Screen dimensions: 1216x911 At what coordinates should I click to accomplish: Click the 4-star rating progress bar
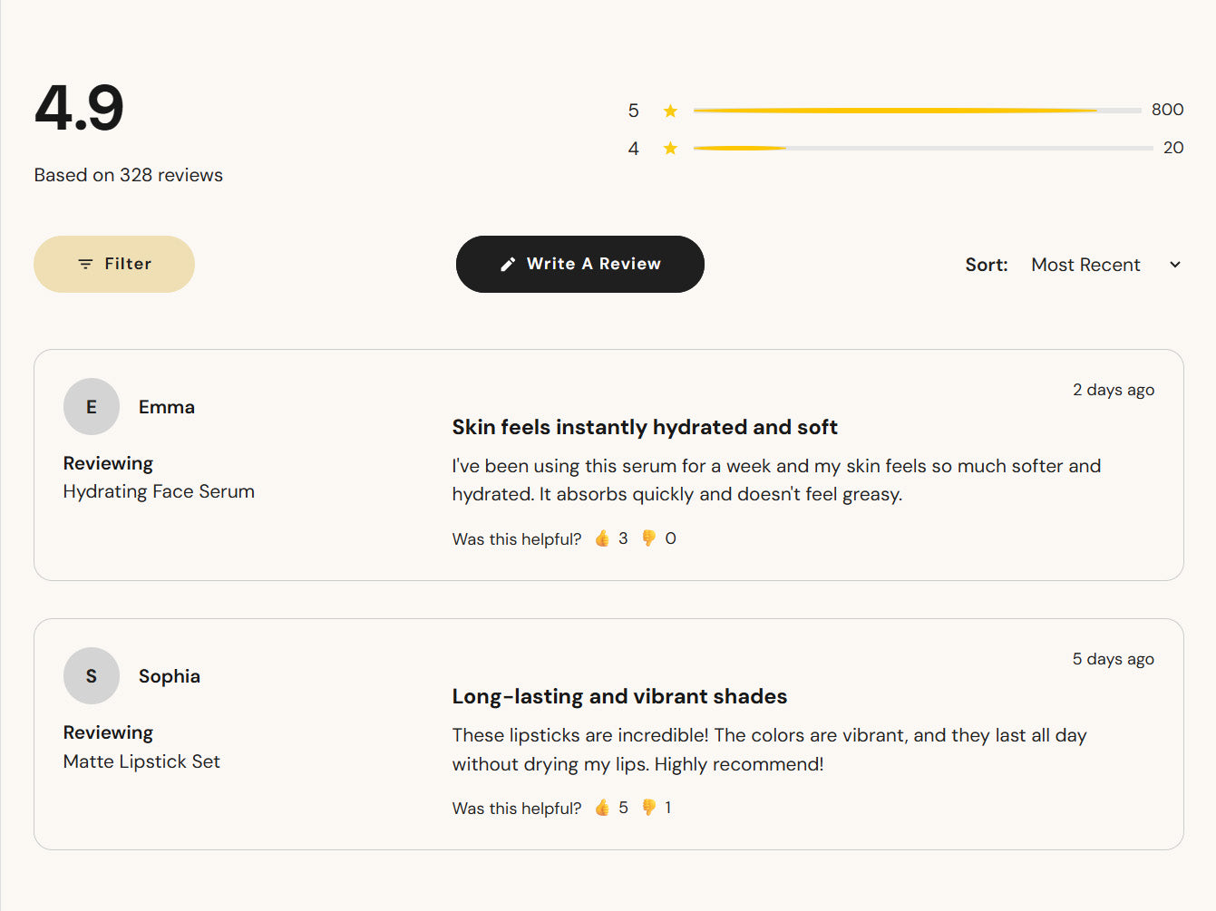922,148
